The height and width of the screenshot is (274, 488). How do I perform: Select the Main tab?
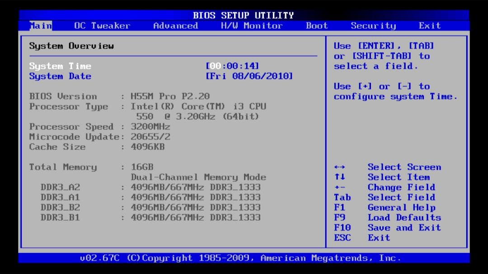(41, 26)
